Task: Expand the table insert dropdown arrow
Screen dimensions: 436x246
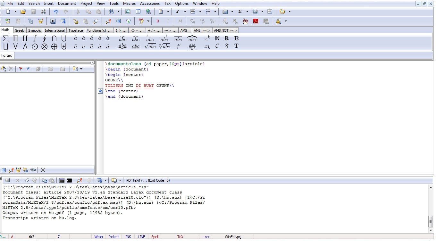Action: click(232, 12)
